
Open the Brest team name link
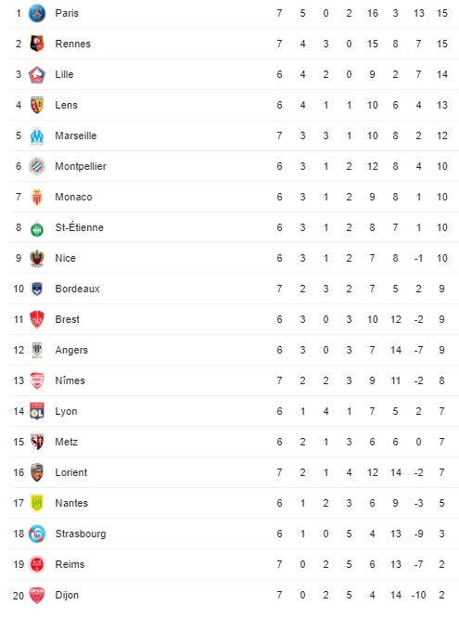pos(68,319)
